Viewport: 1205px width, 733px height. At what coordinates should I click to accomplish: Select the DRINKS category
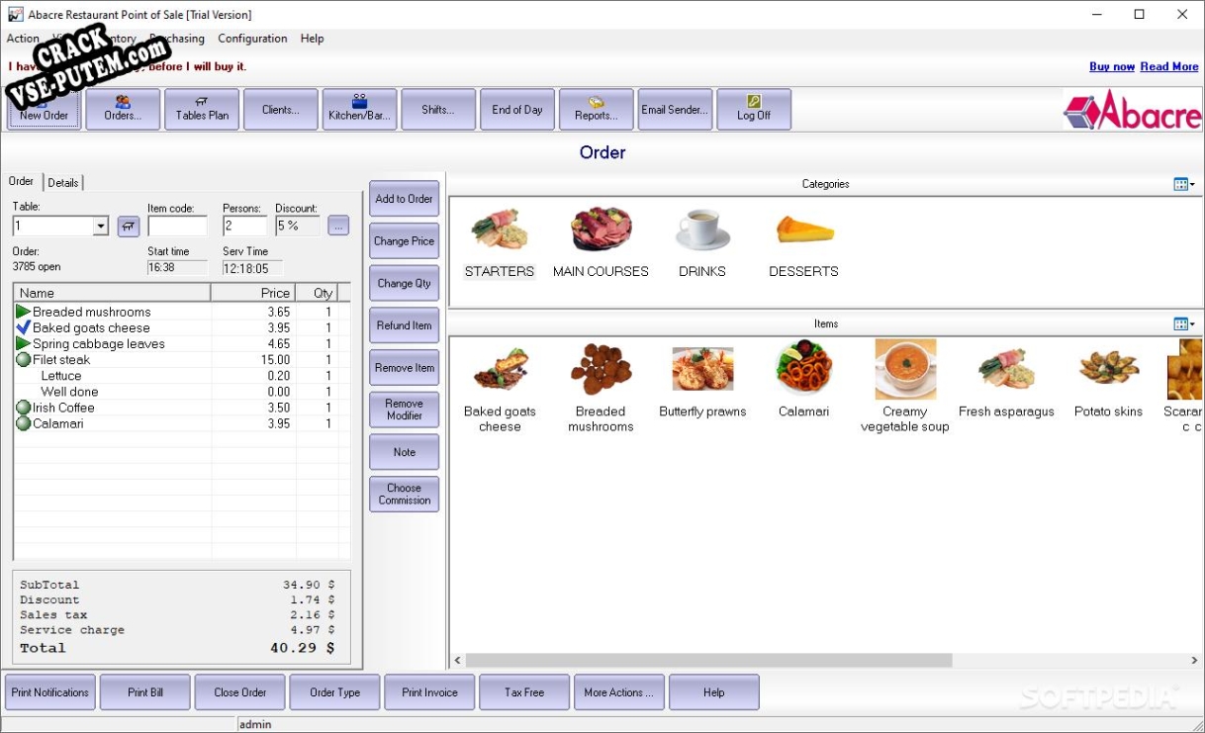point(702,242)
